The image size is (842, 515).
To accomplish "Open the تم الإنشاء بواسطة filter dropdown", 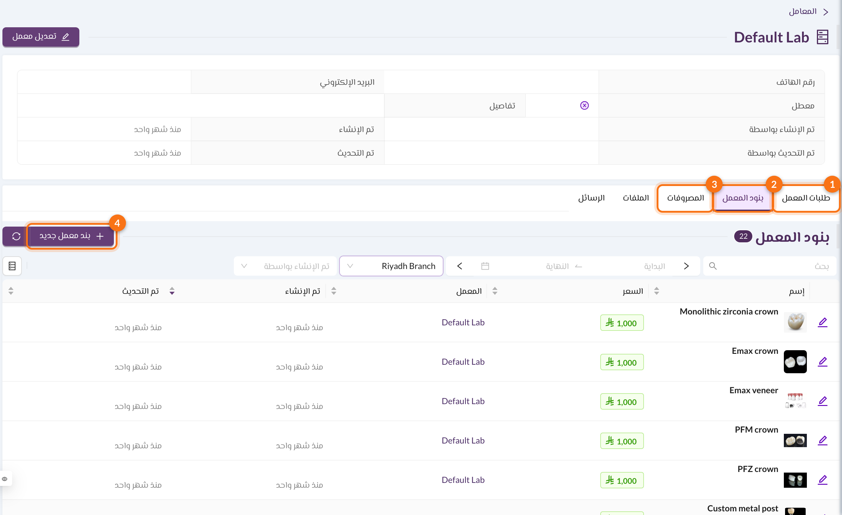I will point(285,266).
